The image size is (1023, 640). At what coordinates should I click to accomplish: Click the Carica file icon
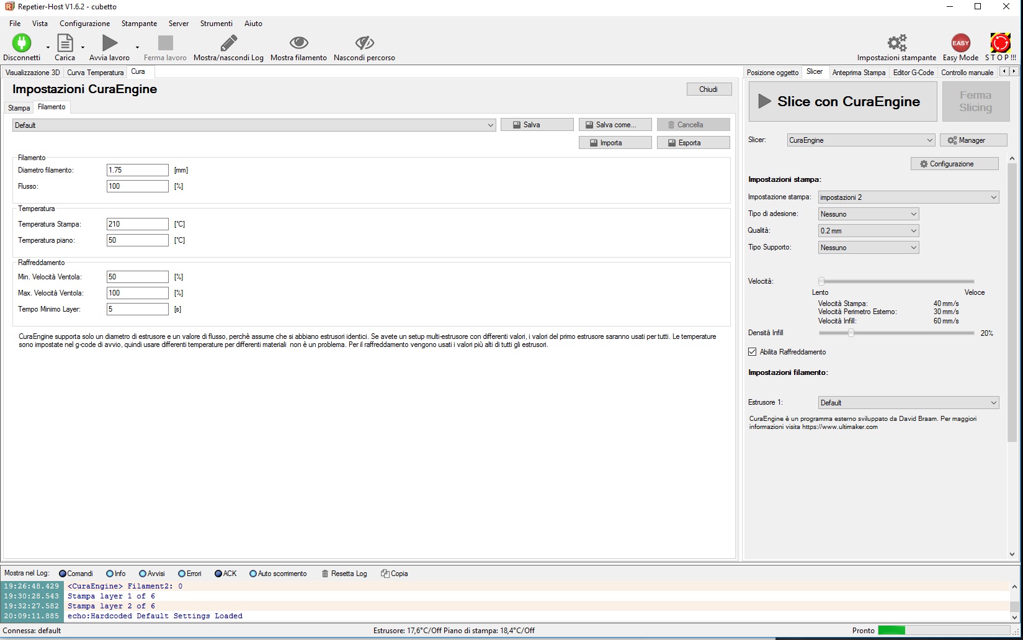pyautogui.click(x=65, y=43)
